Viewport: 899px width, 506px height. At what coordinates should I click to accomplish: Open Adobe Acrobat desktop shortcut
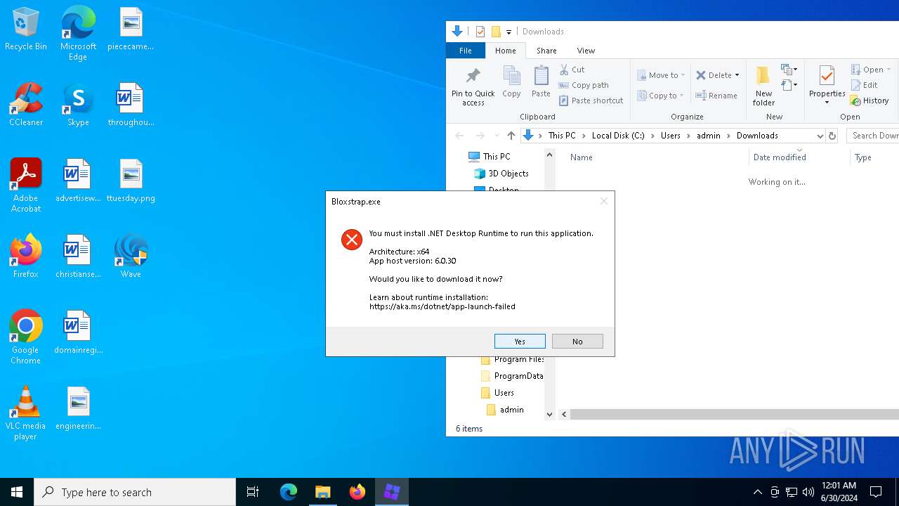click(26, 186)
